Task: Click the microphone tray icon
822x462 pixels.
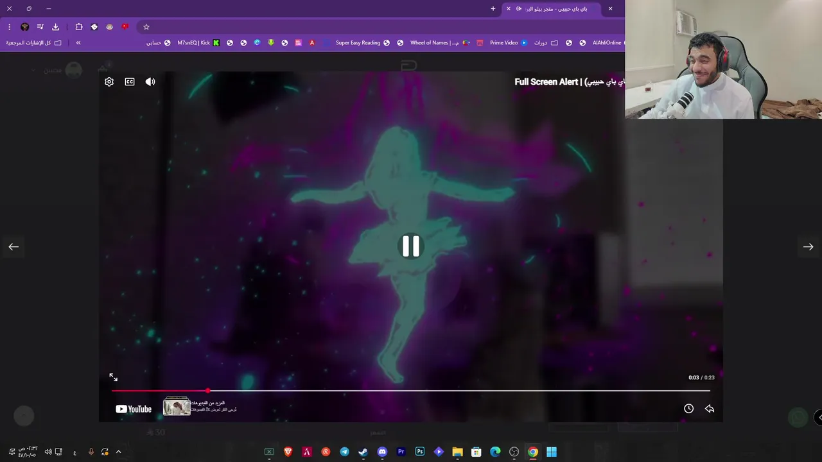Action: coord(91,452)
